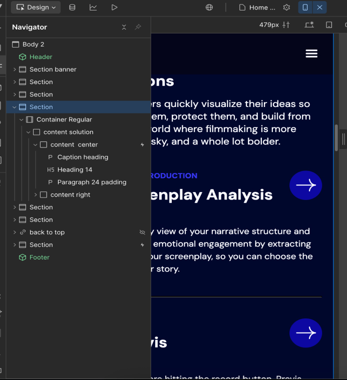Select the mobile portrait breakpoint icon
This screenshot has height=380, width=347.
coord(305,7)
